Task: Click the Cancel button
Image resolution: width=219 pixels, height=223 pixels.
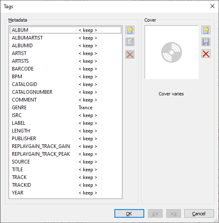Action: pos(199,214)
